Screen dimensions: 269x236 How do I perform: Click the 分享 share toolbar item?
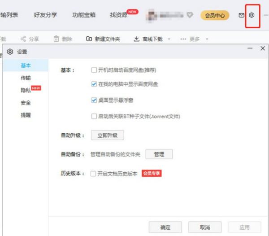[x=30, y=39]
